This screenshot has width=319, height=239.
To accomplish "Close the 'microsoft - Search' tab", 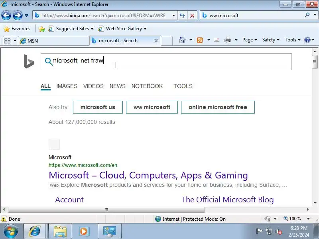I will 156,41.
